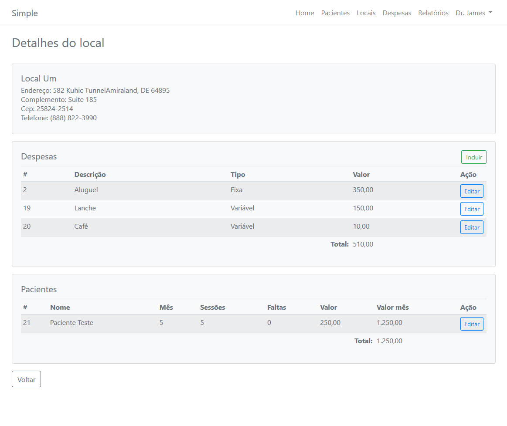The width and height of the screenshot is (507, 426).
Task: Click the Paciente Teste name cell
Action: [x=71, y=323]
